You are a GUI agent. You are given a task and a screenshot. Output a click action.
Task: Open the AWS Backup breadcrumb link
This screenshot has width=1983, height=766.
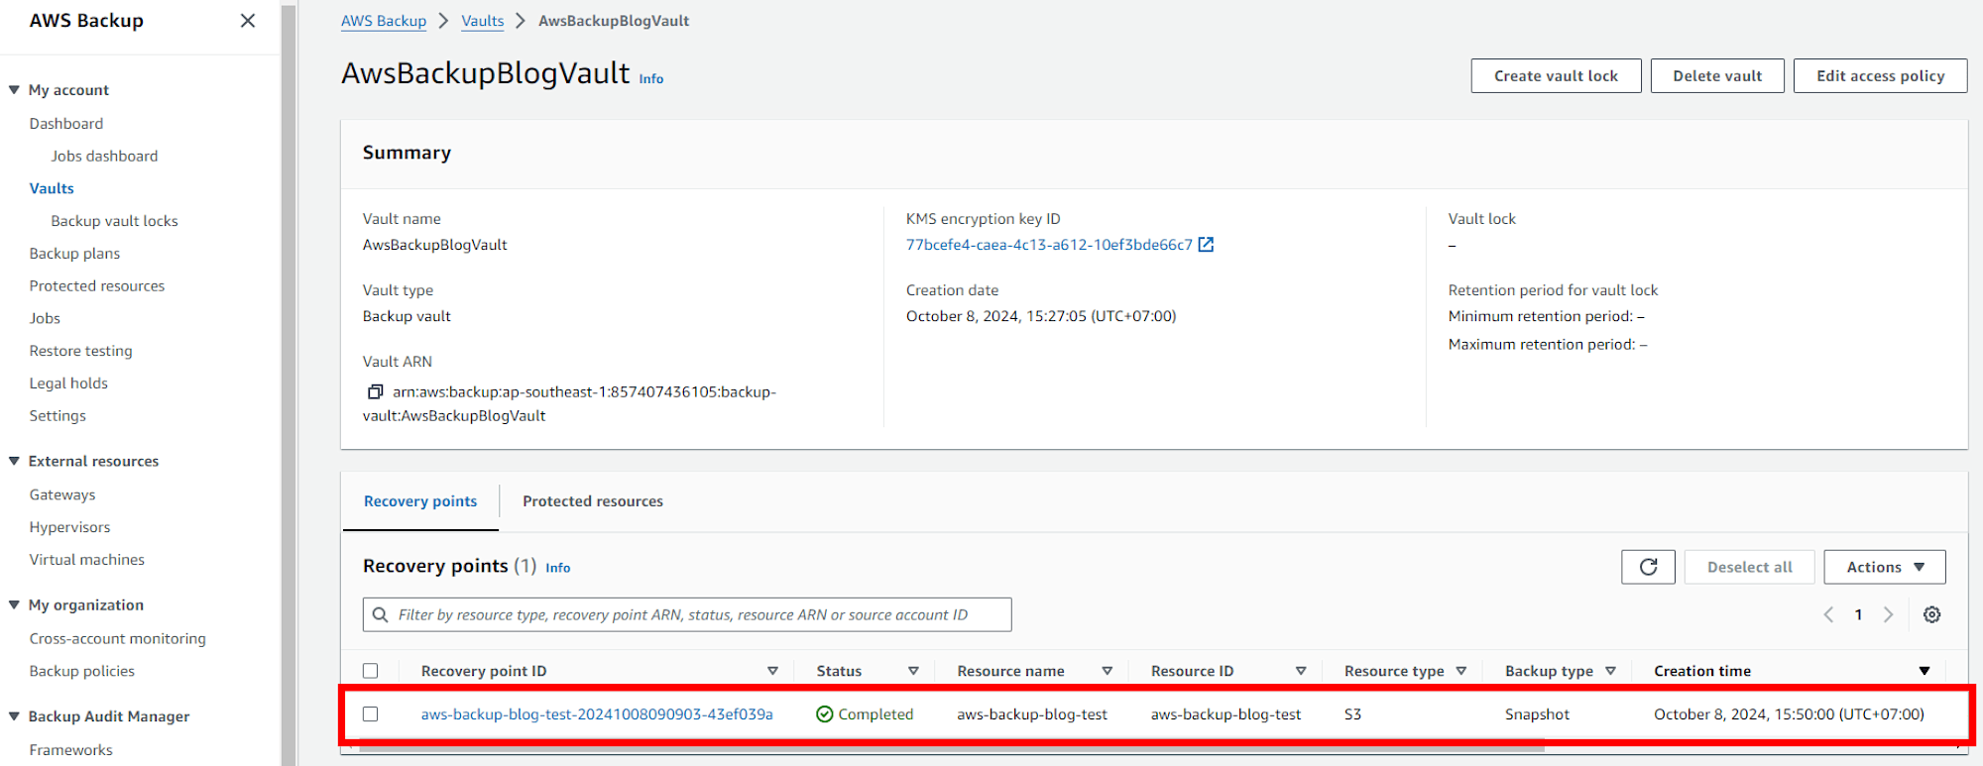(384, 21)
